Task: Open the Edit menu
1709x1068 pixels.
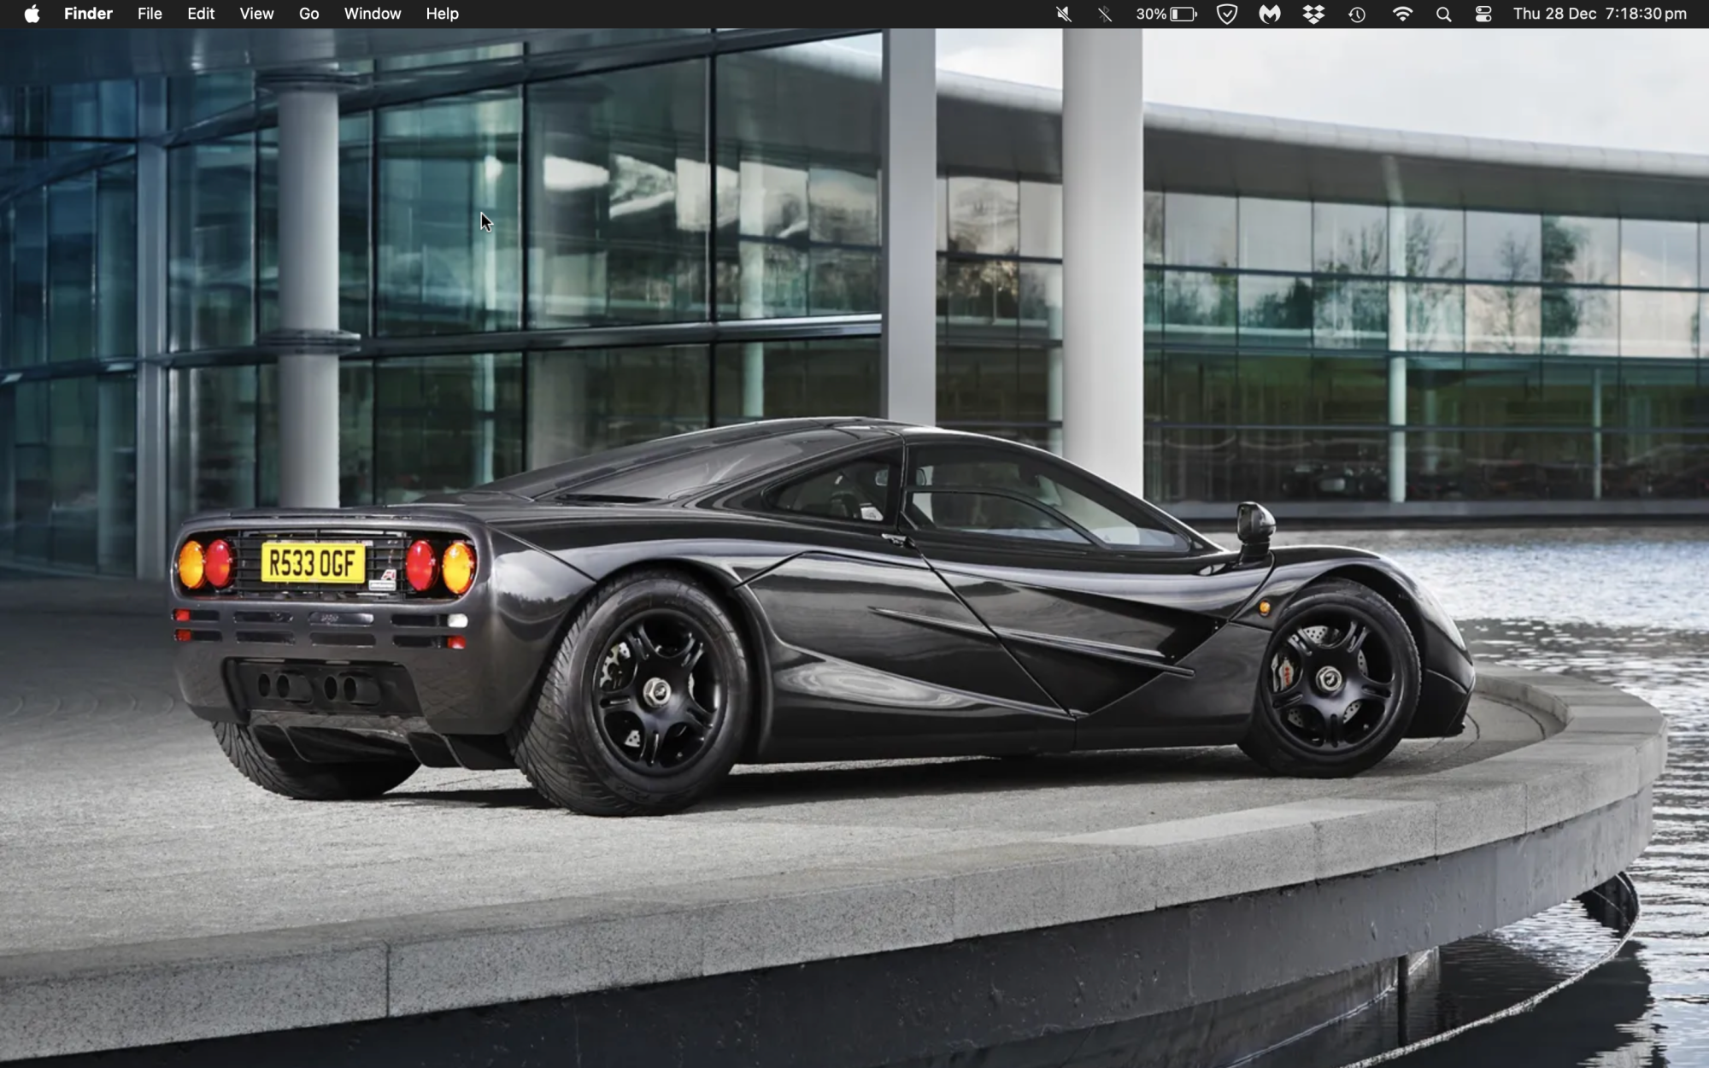Action: coord(201,14)
